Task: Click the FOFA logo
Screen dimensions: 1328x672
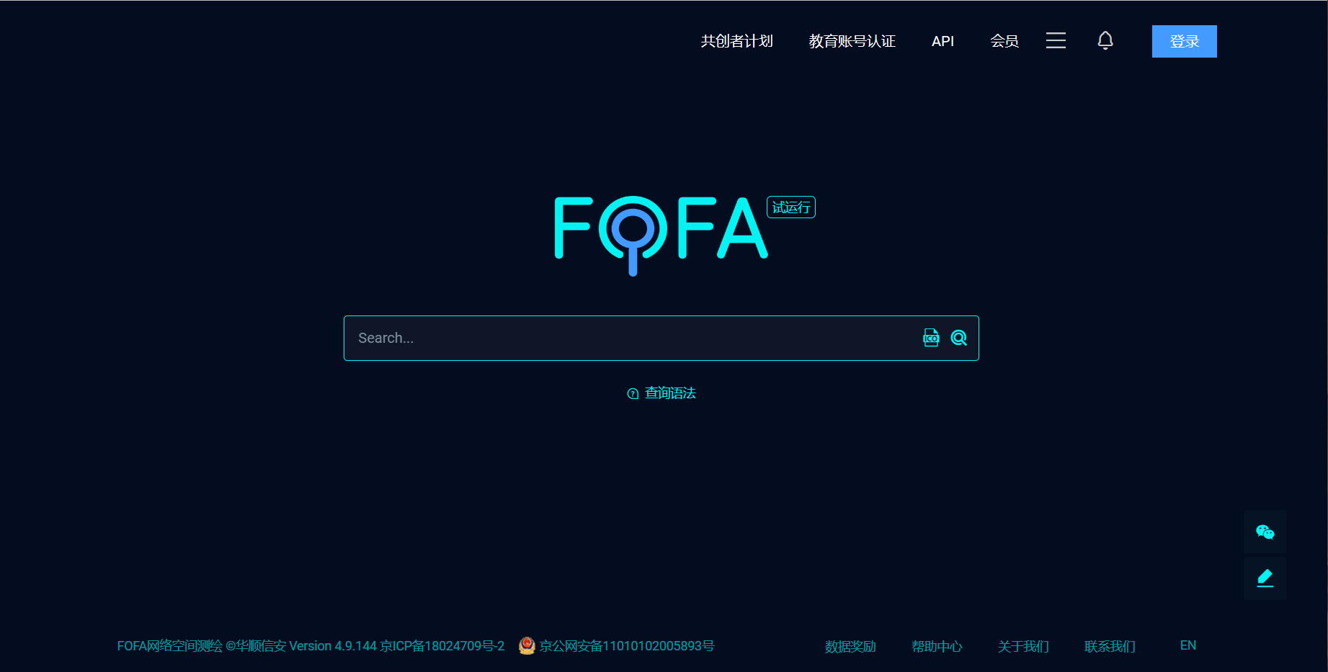Action: click(661, 236)
